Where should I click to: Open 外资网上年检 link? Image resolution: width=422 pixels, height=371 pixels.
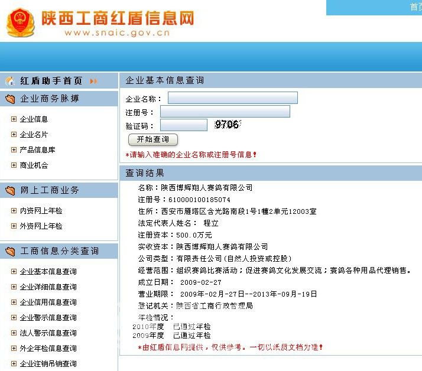[x=41, y=226]
